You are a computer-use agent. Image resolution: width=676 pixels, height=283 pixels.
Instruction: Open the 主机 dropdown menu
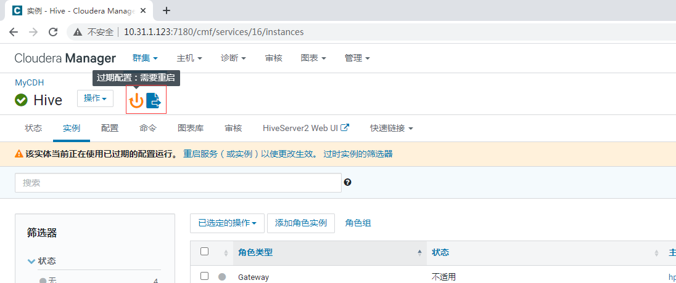[x=189, y=58]
